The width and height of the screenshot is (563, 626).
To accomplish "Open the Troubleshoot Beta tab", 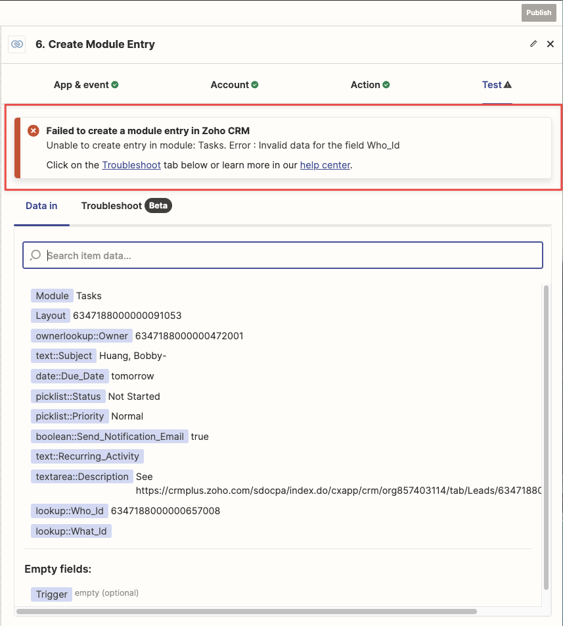I will tap(126, 206).
